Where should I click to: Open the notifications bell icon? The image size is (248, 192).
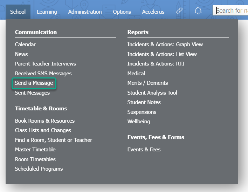198,11
